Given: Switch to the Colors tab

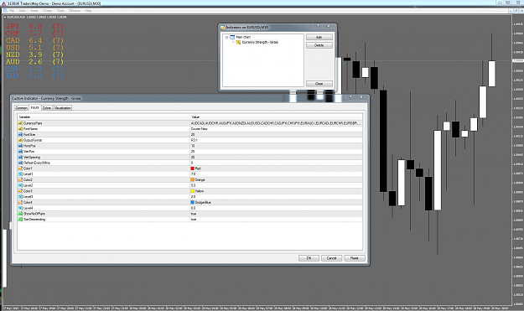Looking at the screenshot, I should [47, 108].
